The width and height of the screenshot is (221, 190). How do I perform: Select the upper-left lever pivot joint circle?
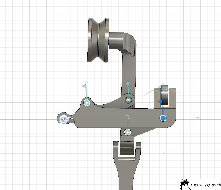[x=87, y=103]
